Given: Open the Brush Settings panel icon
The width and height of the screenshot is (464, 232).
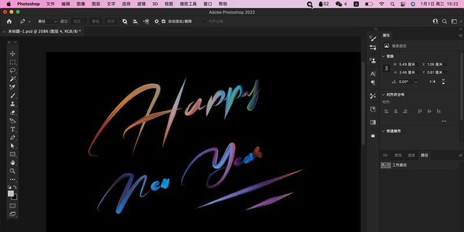Looking at the screenshot, I should (373, 38).
